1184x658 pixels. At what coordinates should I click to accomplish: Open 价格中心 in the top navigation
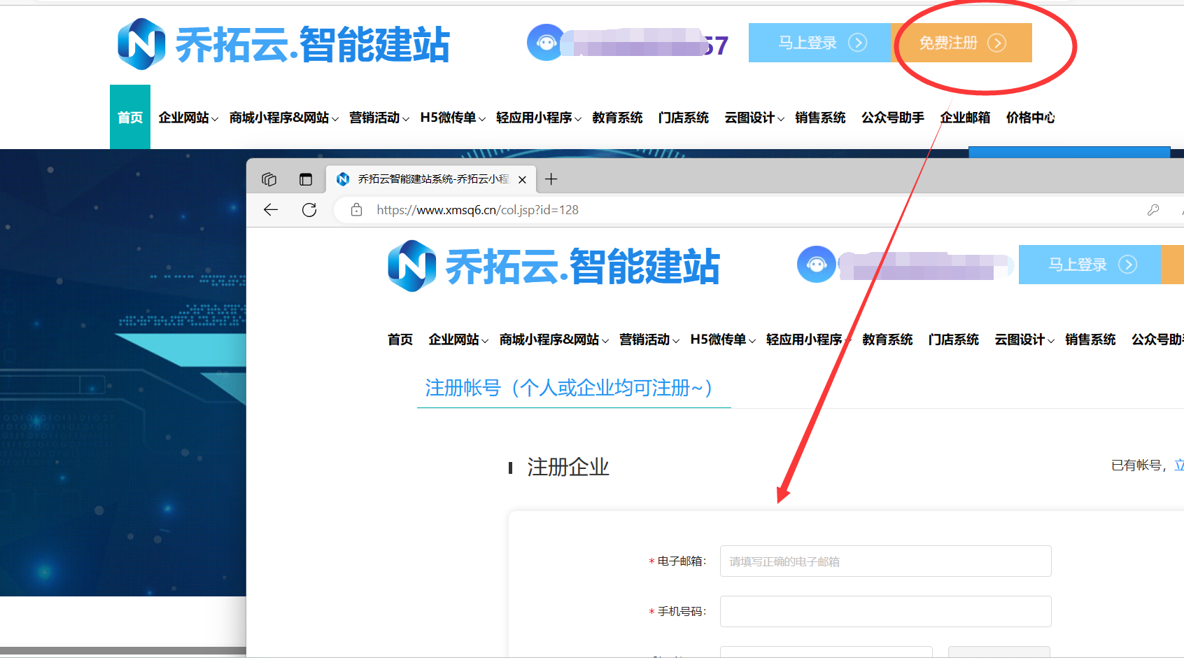(x=1031, y=118)
